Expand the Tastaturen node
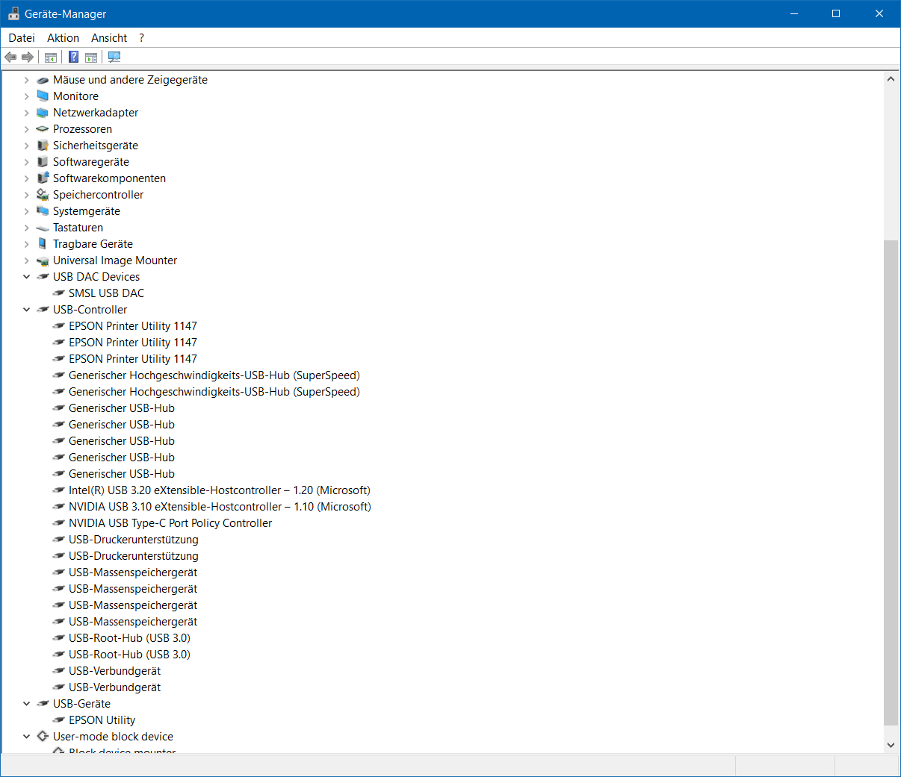Screen dimensions: 901x777 (x=26, y=228)
